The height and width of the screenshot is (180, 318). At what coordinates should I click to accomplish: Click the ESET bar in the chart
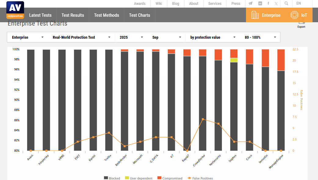coord(78,100)
